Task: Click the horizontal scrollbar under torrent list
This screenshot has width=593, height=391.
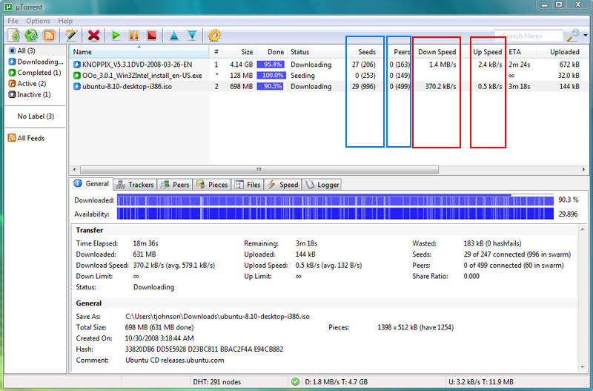Action: [259, 170]
